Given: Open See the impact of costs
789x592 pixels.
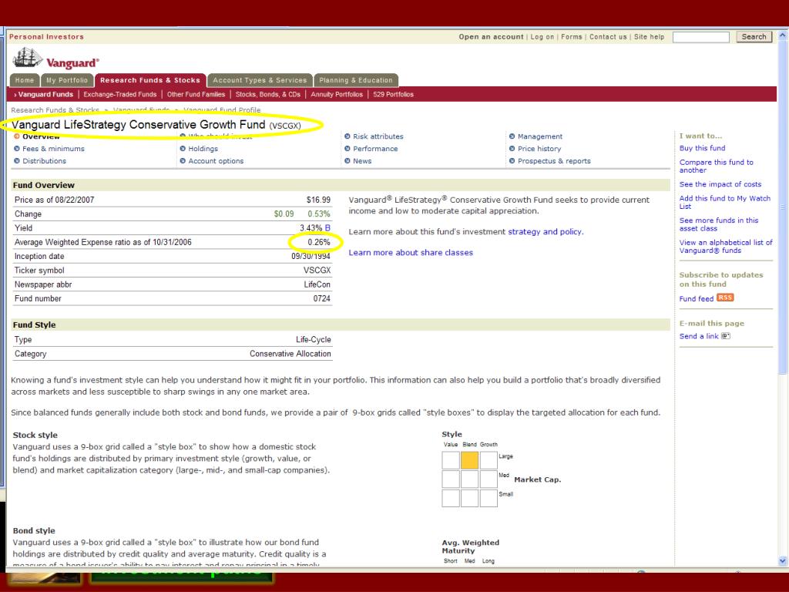Looking at the screenshot, I should [720, 184].
